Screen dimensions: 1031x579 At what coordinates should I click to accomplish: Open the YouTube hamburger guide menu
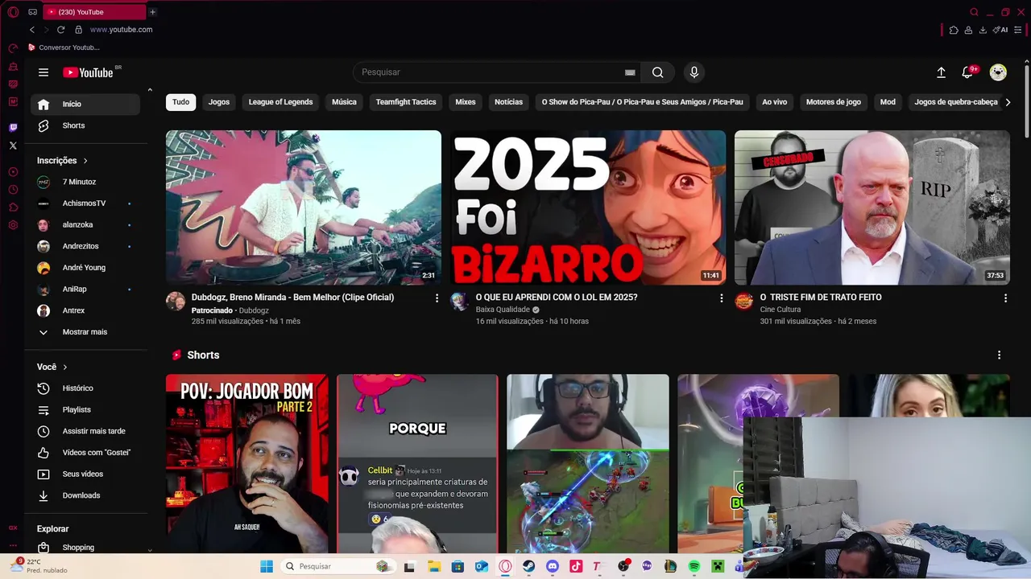[x=43, y=72]
